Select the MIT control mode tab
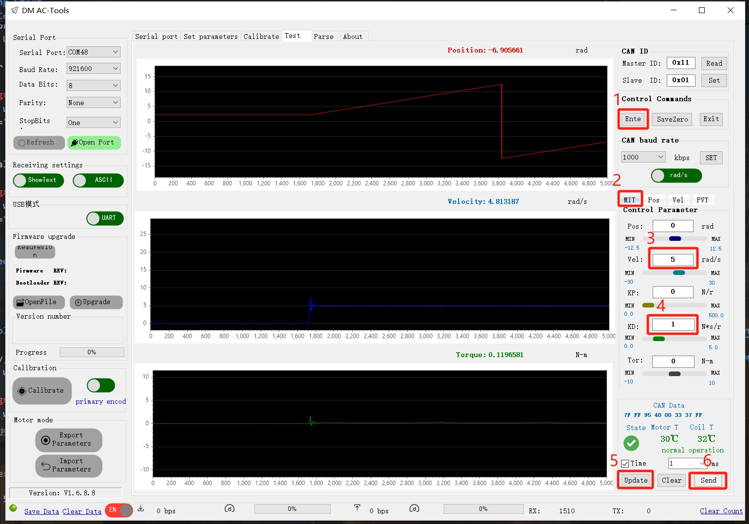 [629, 200]
